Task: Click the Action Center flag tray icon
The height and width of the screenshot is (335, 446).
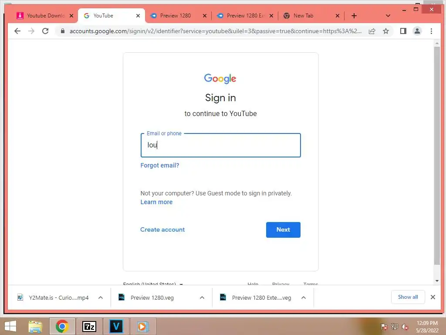Action: [384, 327]
